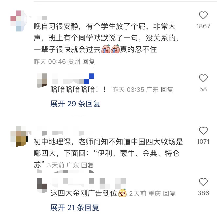Open the avatar of the 晚自习 commenter
Image resolution: width=217 pixels, height=219 pixels.
19,21
